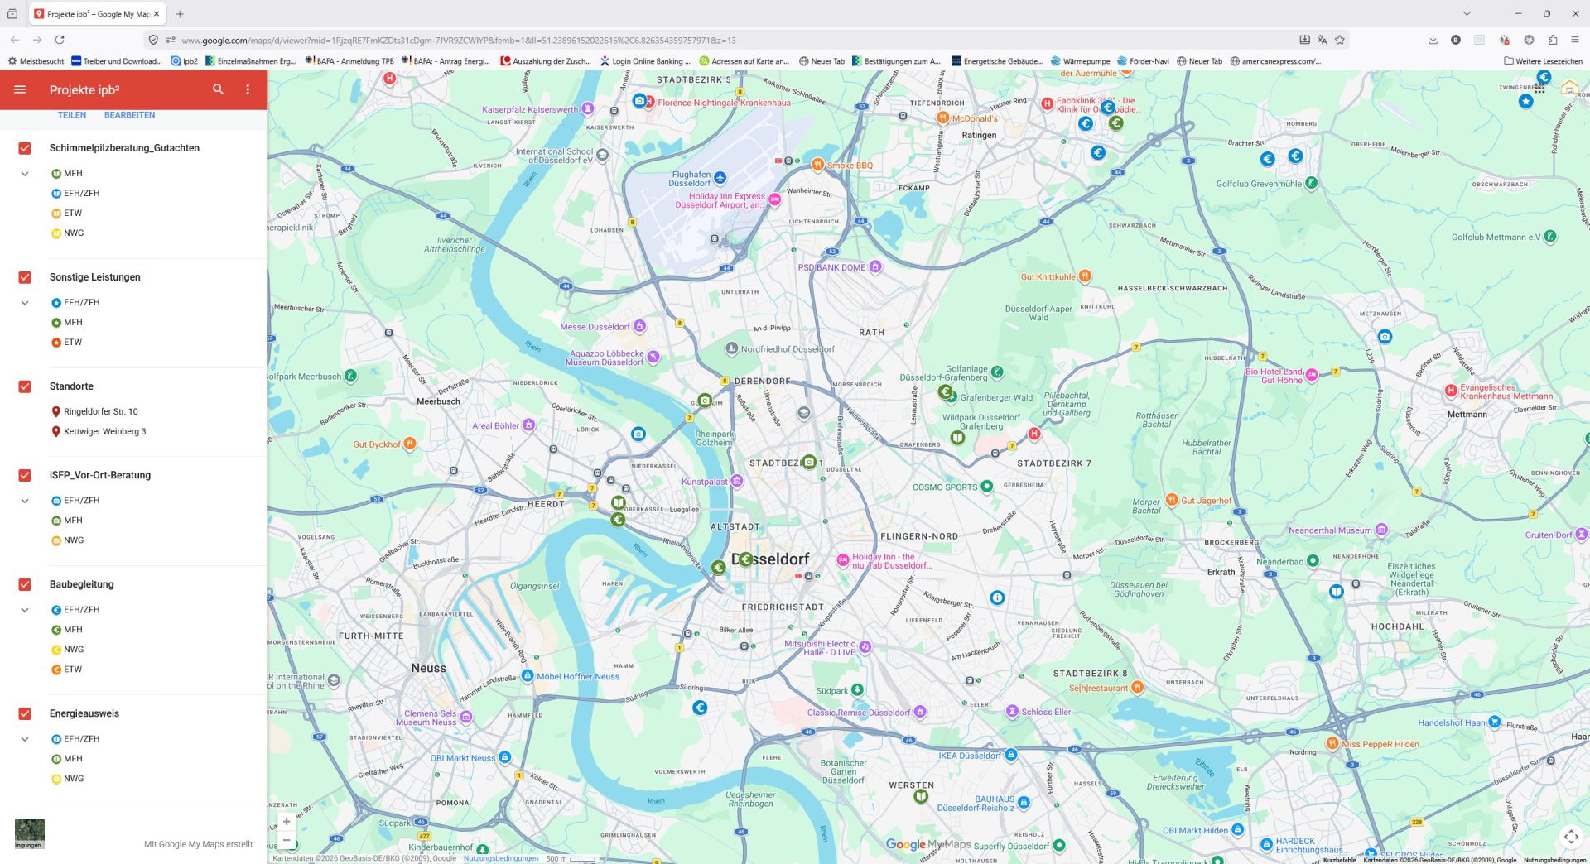Click the Kunstpalast museum marker
Image resolution: width=1590 pixels, height=864 pixels.
point(737,482)
